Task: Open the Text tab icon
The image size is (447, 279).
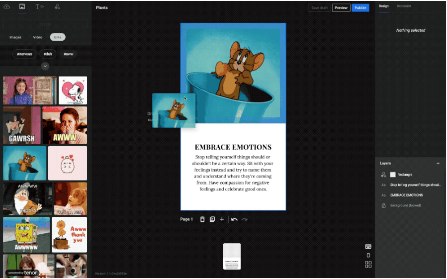Action: [39, 6]
